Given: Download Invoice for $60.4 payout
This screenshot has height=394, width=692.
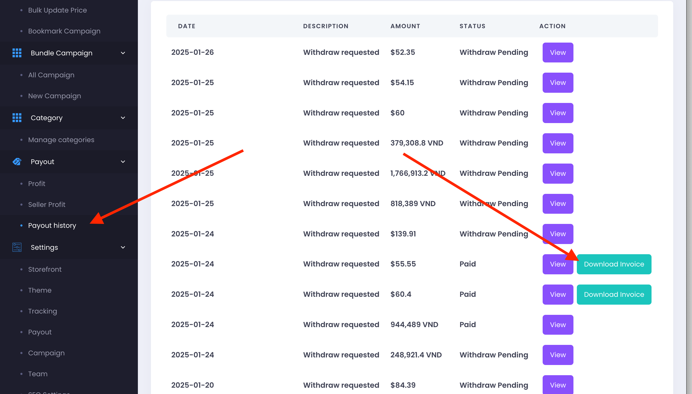Looking at the screenshot, I should pyautogui.click(x=614, y=294).
